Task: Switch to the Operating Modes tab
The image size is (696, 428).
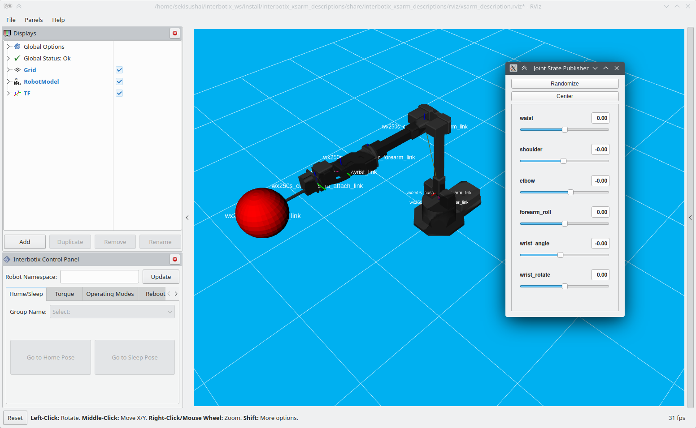Action: point(110,294)
